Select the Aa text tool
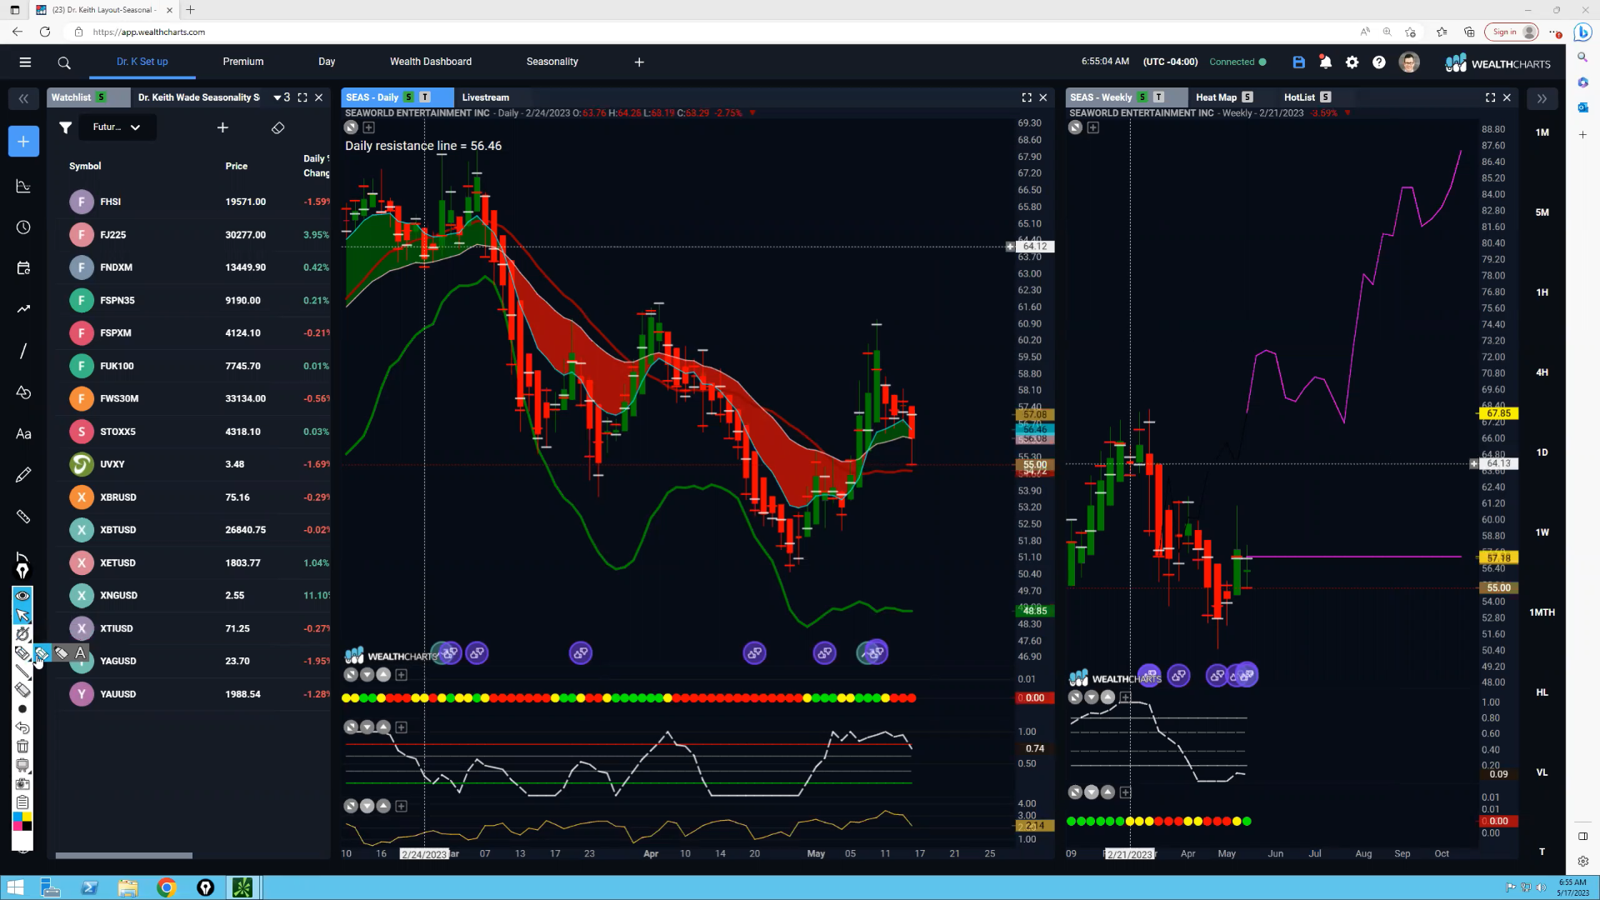Viewport: 1600px width, 900px height. point(23,434)
